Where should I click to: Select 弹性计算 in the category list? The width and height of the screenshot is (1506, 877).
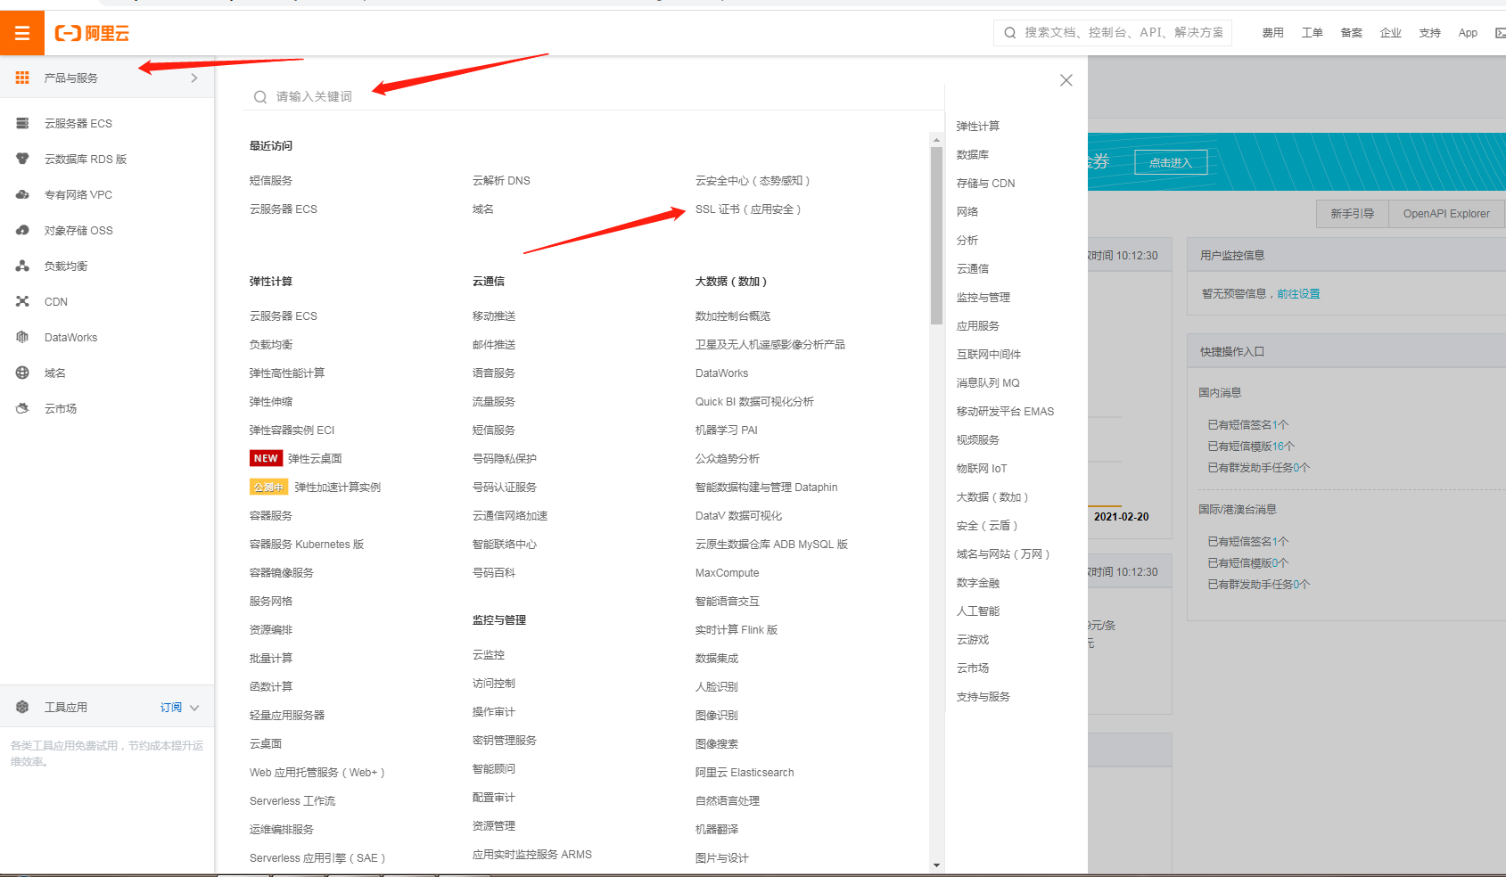(977, 127)
